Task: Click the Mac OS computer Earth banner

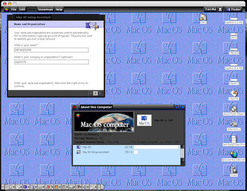Action: [x=104, y=122]
